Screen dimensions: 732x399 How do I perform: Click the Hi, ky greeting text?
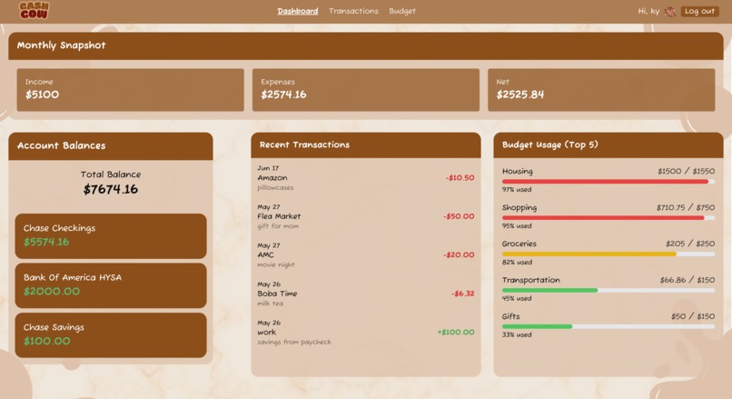(x=648, y=11)
